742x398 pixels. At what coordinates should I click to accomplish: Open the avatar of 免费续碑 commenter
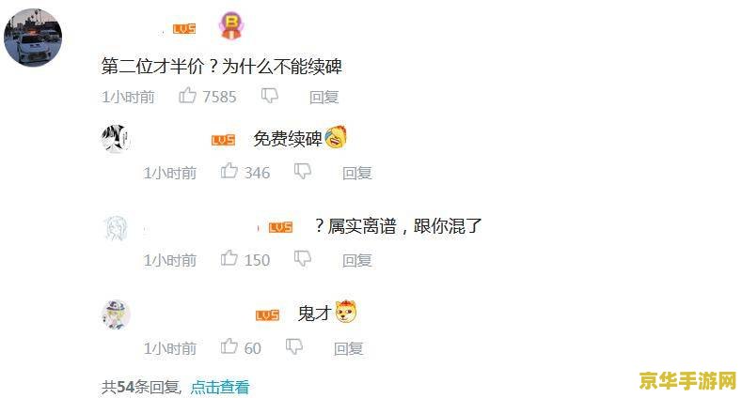tap(116, 139)
